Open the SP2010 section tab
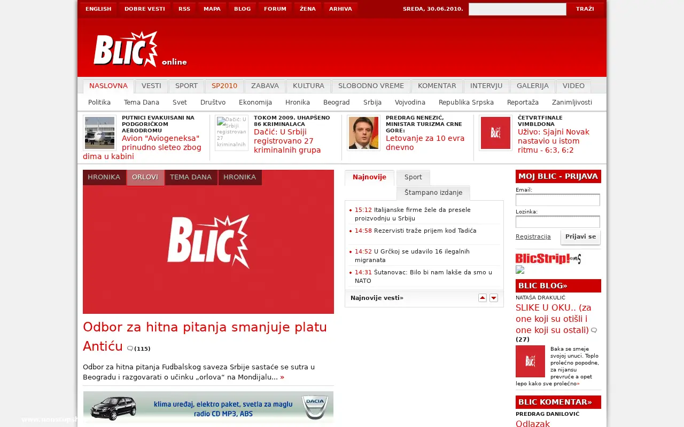 pyautogui.click(x=224, y=86)
